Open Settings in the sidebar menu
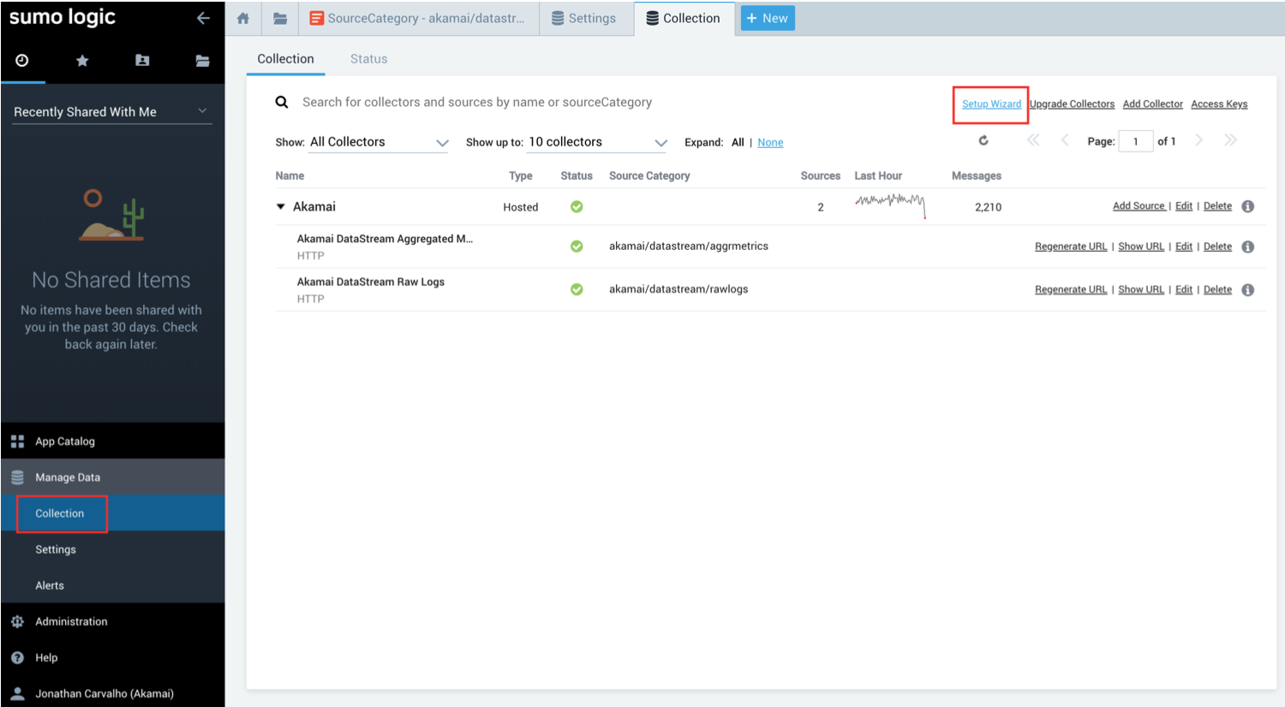This screenshot has height=707, width=1285. coord(56,550)
